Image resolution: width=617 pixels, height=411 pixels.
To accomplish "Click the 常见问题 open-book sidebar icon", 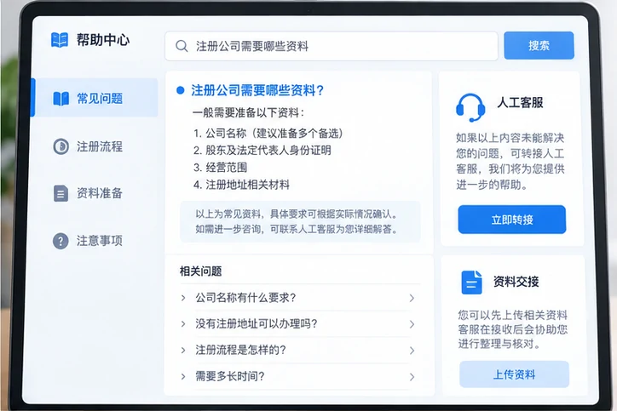I will (x=61, y=98).
